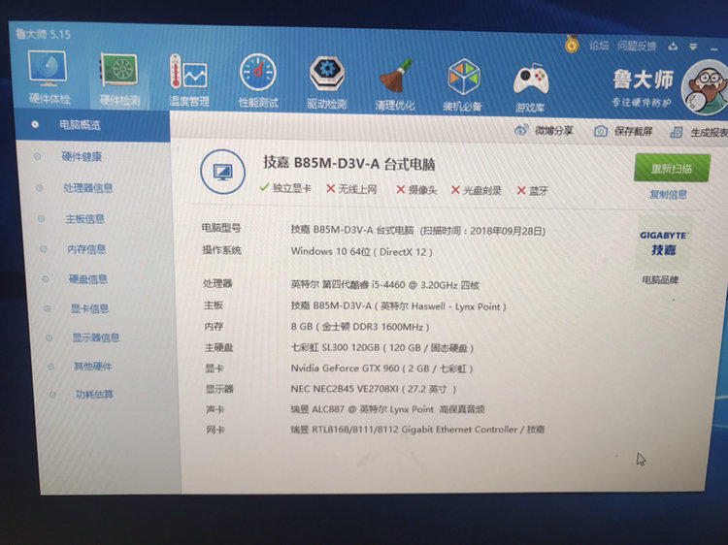Click 无线上网 feature indicator
Viewport: 728px width, 545px height.
pos(352,189)
